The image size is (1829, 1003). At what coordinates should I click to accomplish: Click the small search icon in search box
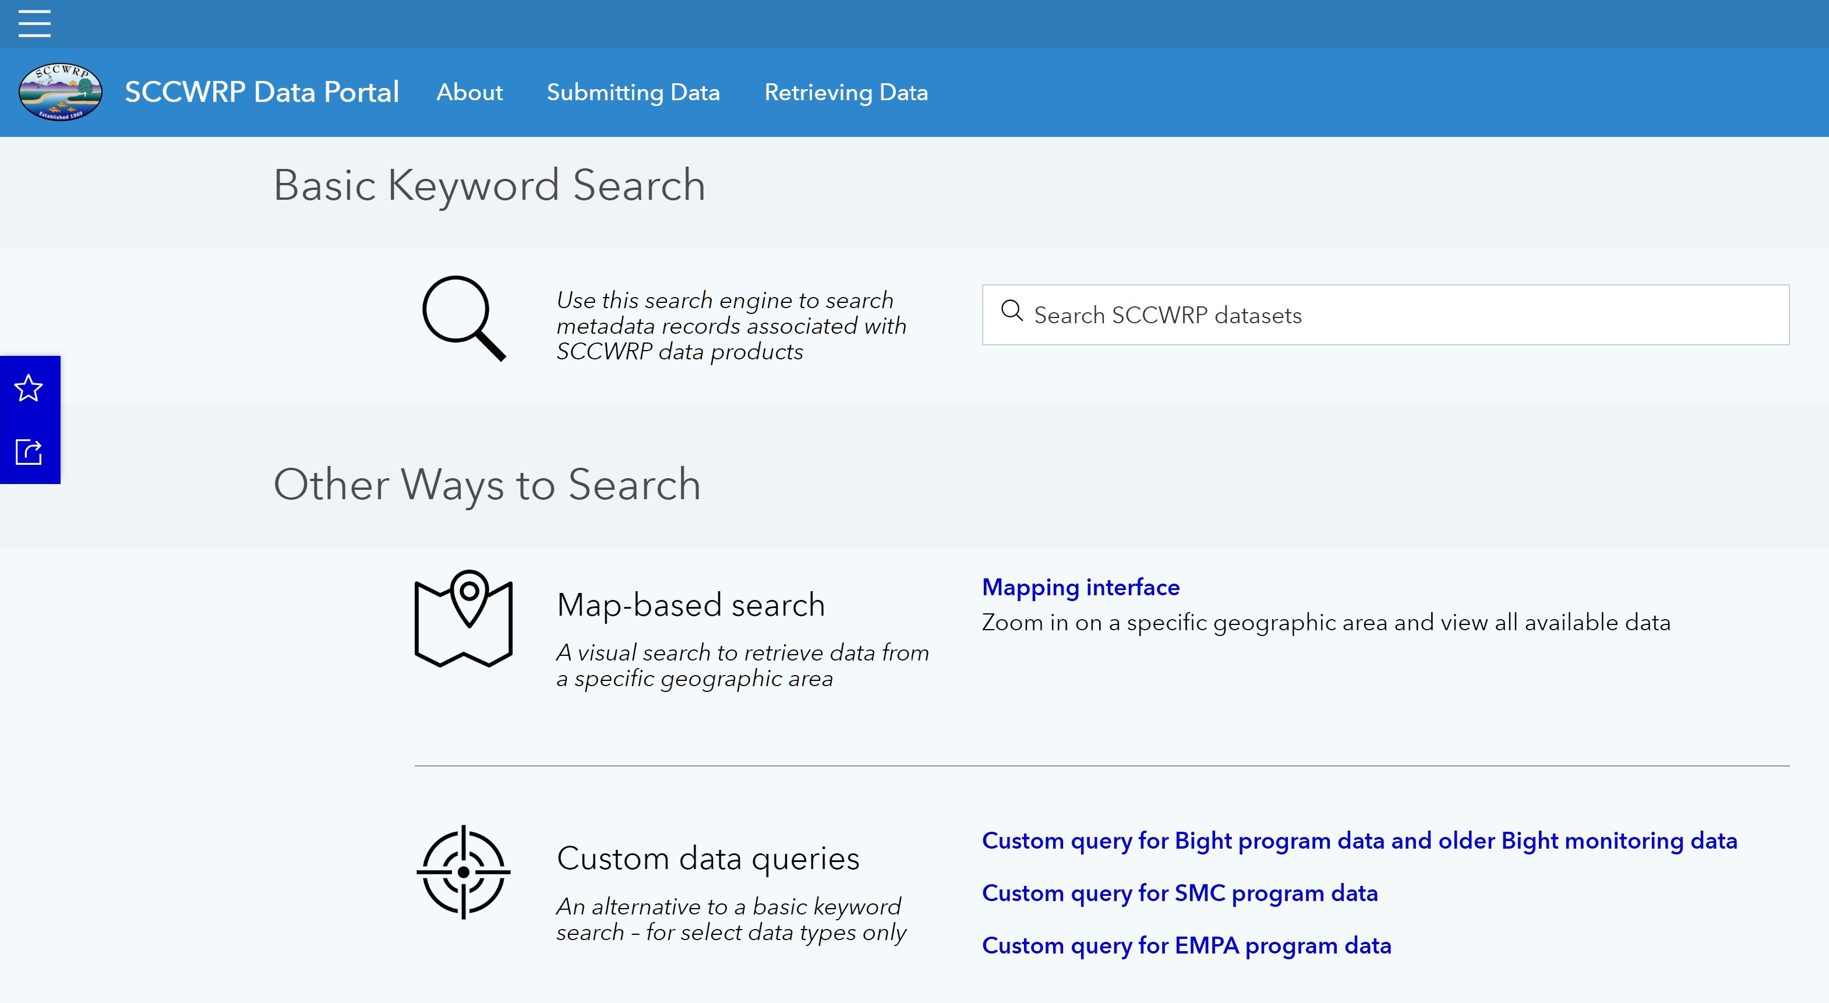[x=1011, y=312]
